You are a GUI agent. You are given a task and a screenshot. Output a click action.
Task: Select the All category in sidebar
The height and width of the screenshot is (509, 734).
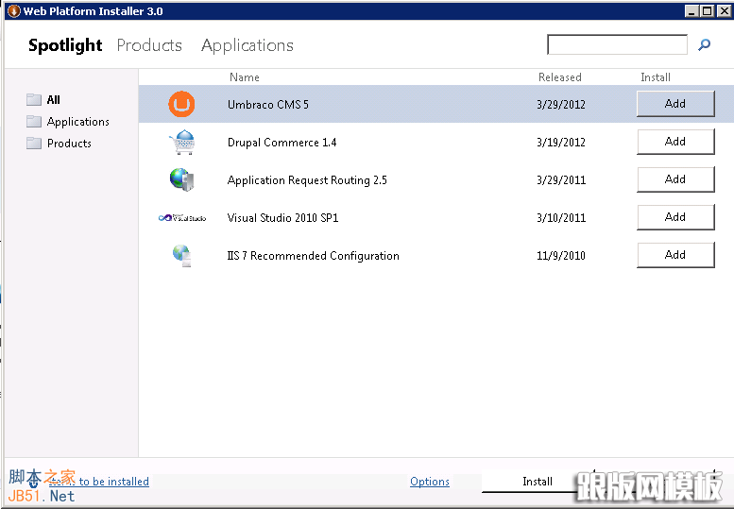pos(53,100)
